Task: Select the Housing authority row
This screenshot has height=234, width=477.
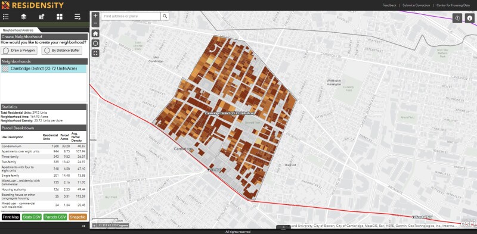Action: coord(44,189)
